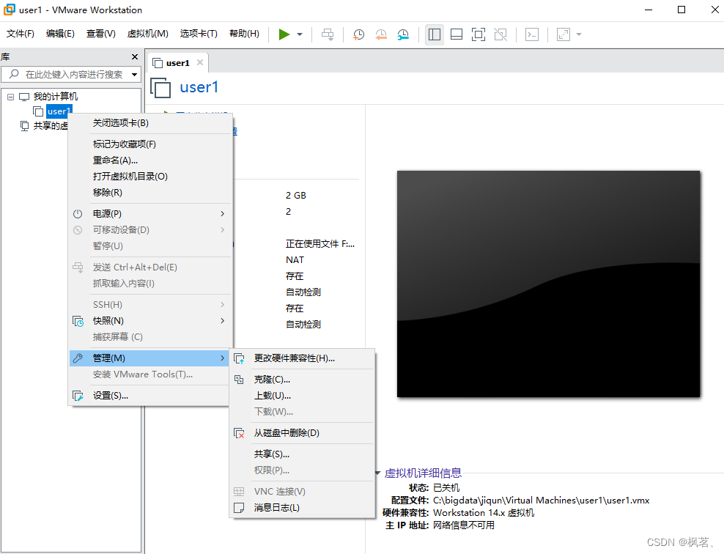Expand the 电源(P) submenu
Viewport: 724px width, 554px height.
click(149, 214)
